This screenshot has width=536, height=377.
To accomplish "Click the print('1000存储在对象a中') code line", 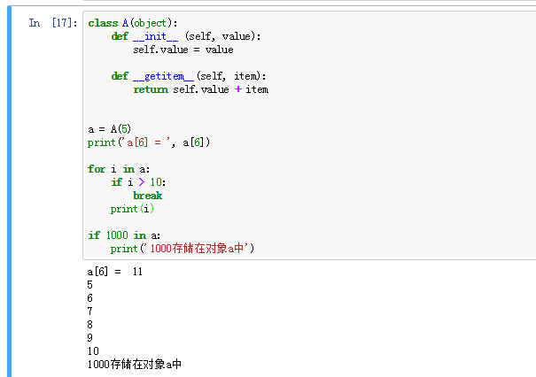I will (183, 249).
